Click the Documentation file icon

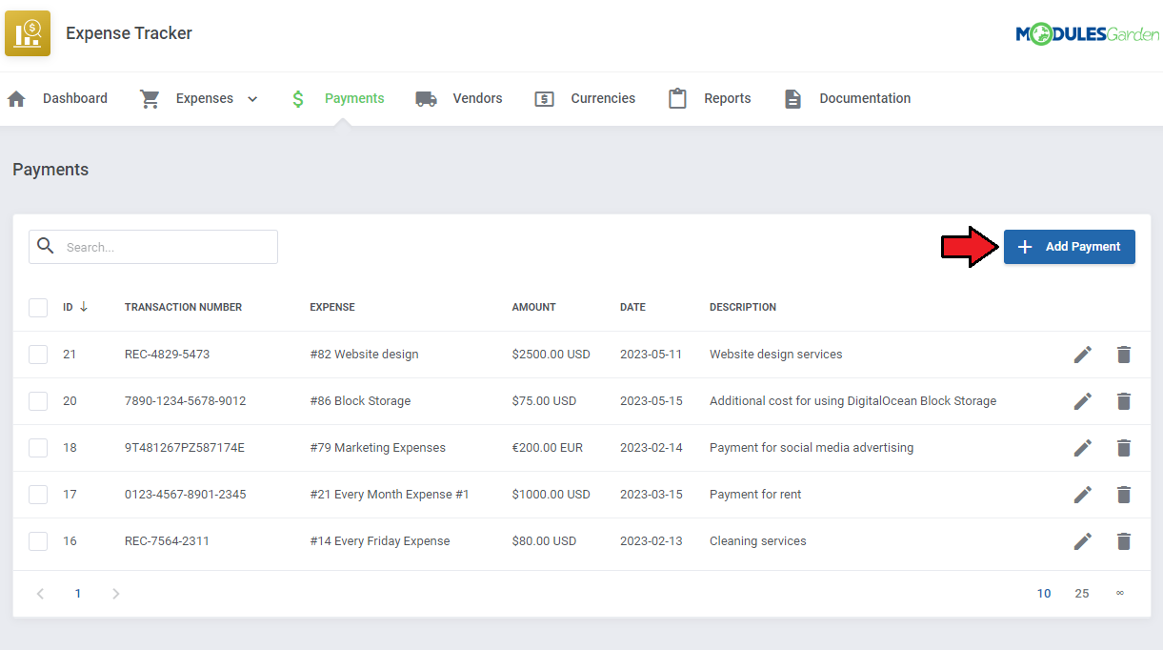tap(792, 98)
